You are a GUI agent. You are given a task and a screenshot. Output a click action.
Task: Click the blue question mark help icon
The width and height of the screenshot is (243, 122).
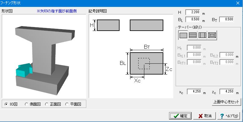point(222,116)
